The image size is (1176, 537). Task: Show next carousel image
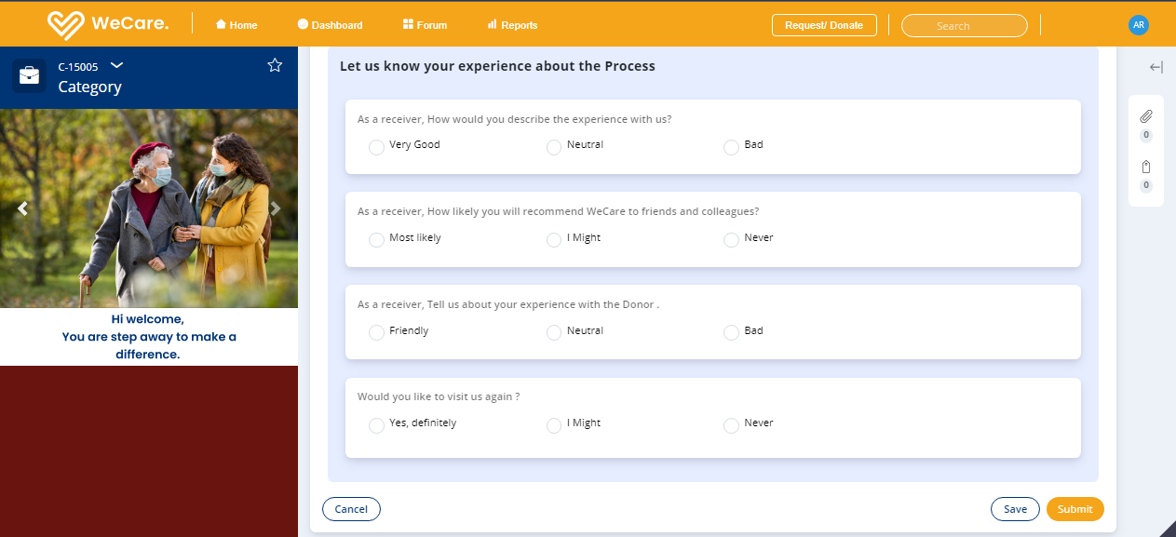coord(276,208)
